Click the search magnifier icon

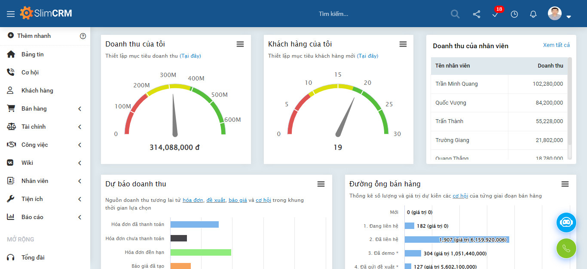[455, 14]
